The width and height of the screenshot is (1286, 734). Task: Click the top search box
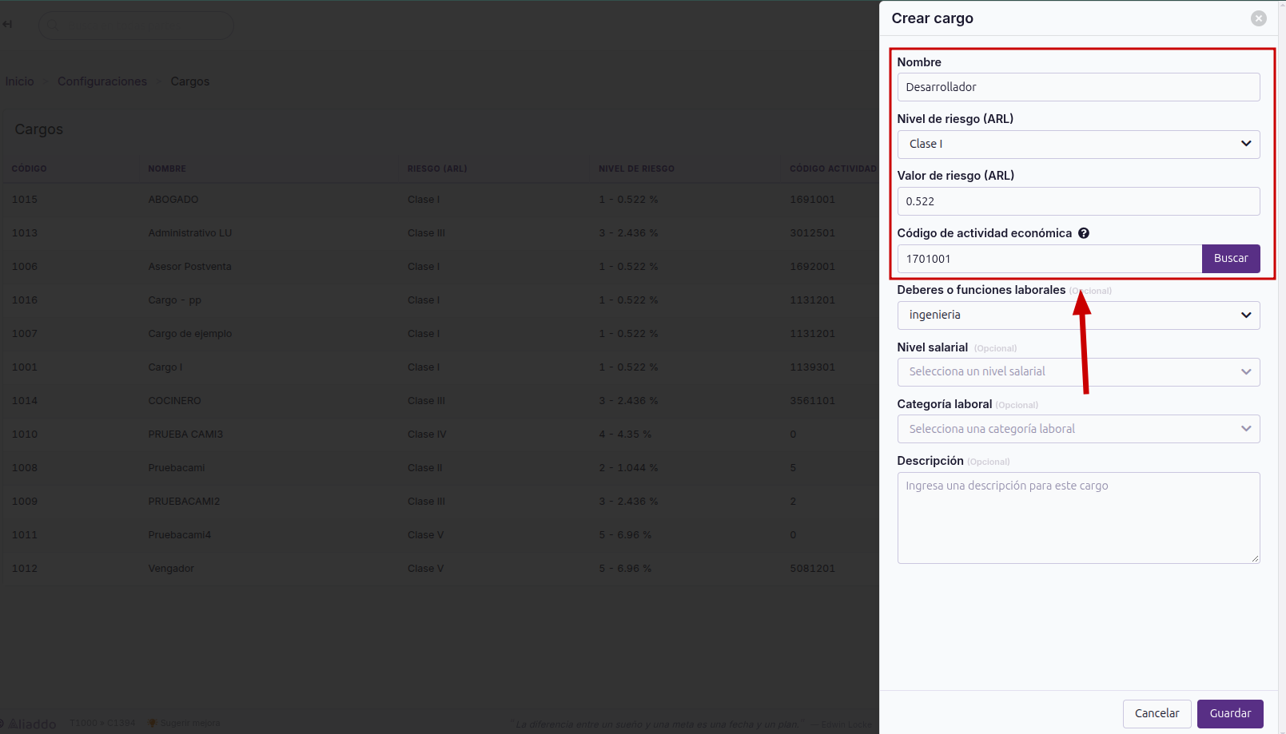coord(136,26)
